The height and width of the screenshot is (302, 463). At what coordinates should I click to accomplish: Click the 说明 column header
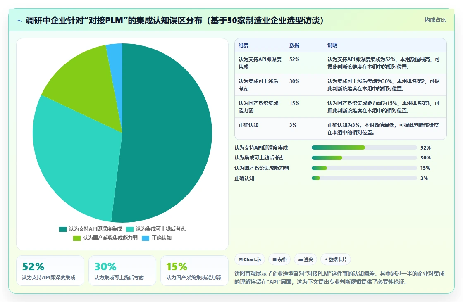(332, 45)
